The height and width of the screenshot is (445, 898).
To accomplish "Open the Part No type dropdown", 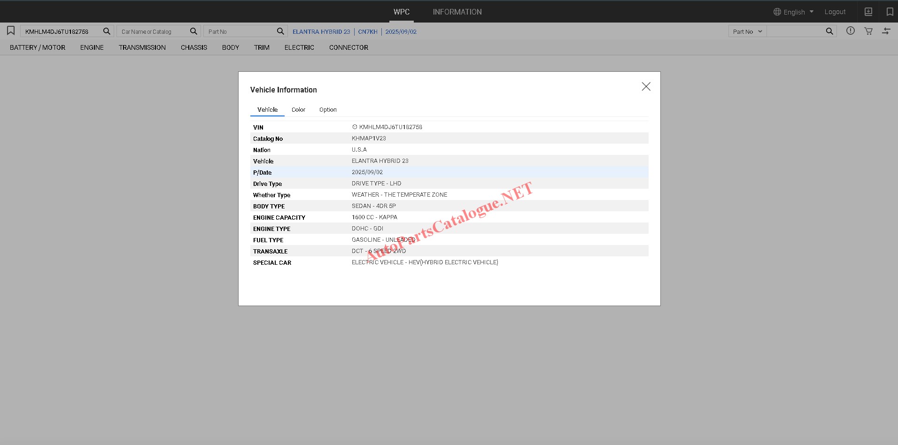I will pos(747,31).
